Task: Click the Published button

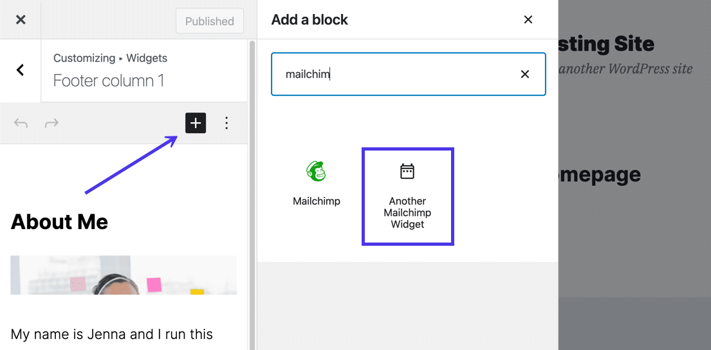Action: click(x=209, y=21)
